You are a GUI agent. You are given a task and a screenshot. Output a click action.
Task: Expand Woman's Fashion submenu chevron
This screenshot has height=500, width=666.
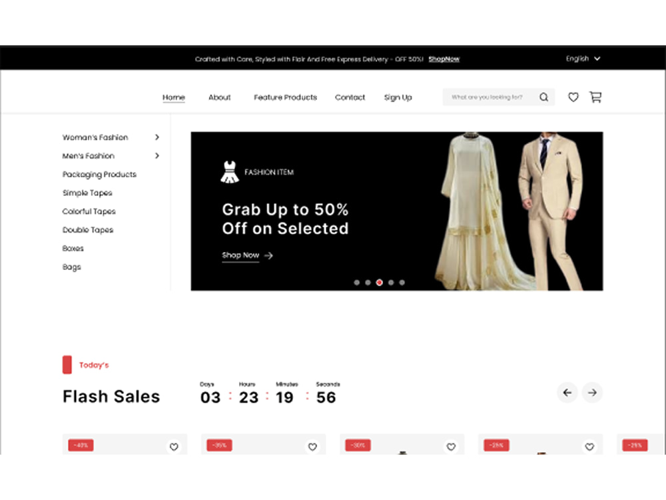(157, 137)
